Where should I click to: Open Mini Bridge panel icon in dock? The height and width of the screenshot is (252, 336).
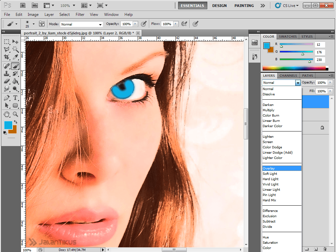[x=255, y=42]
